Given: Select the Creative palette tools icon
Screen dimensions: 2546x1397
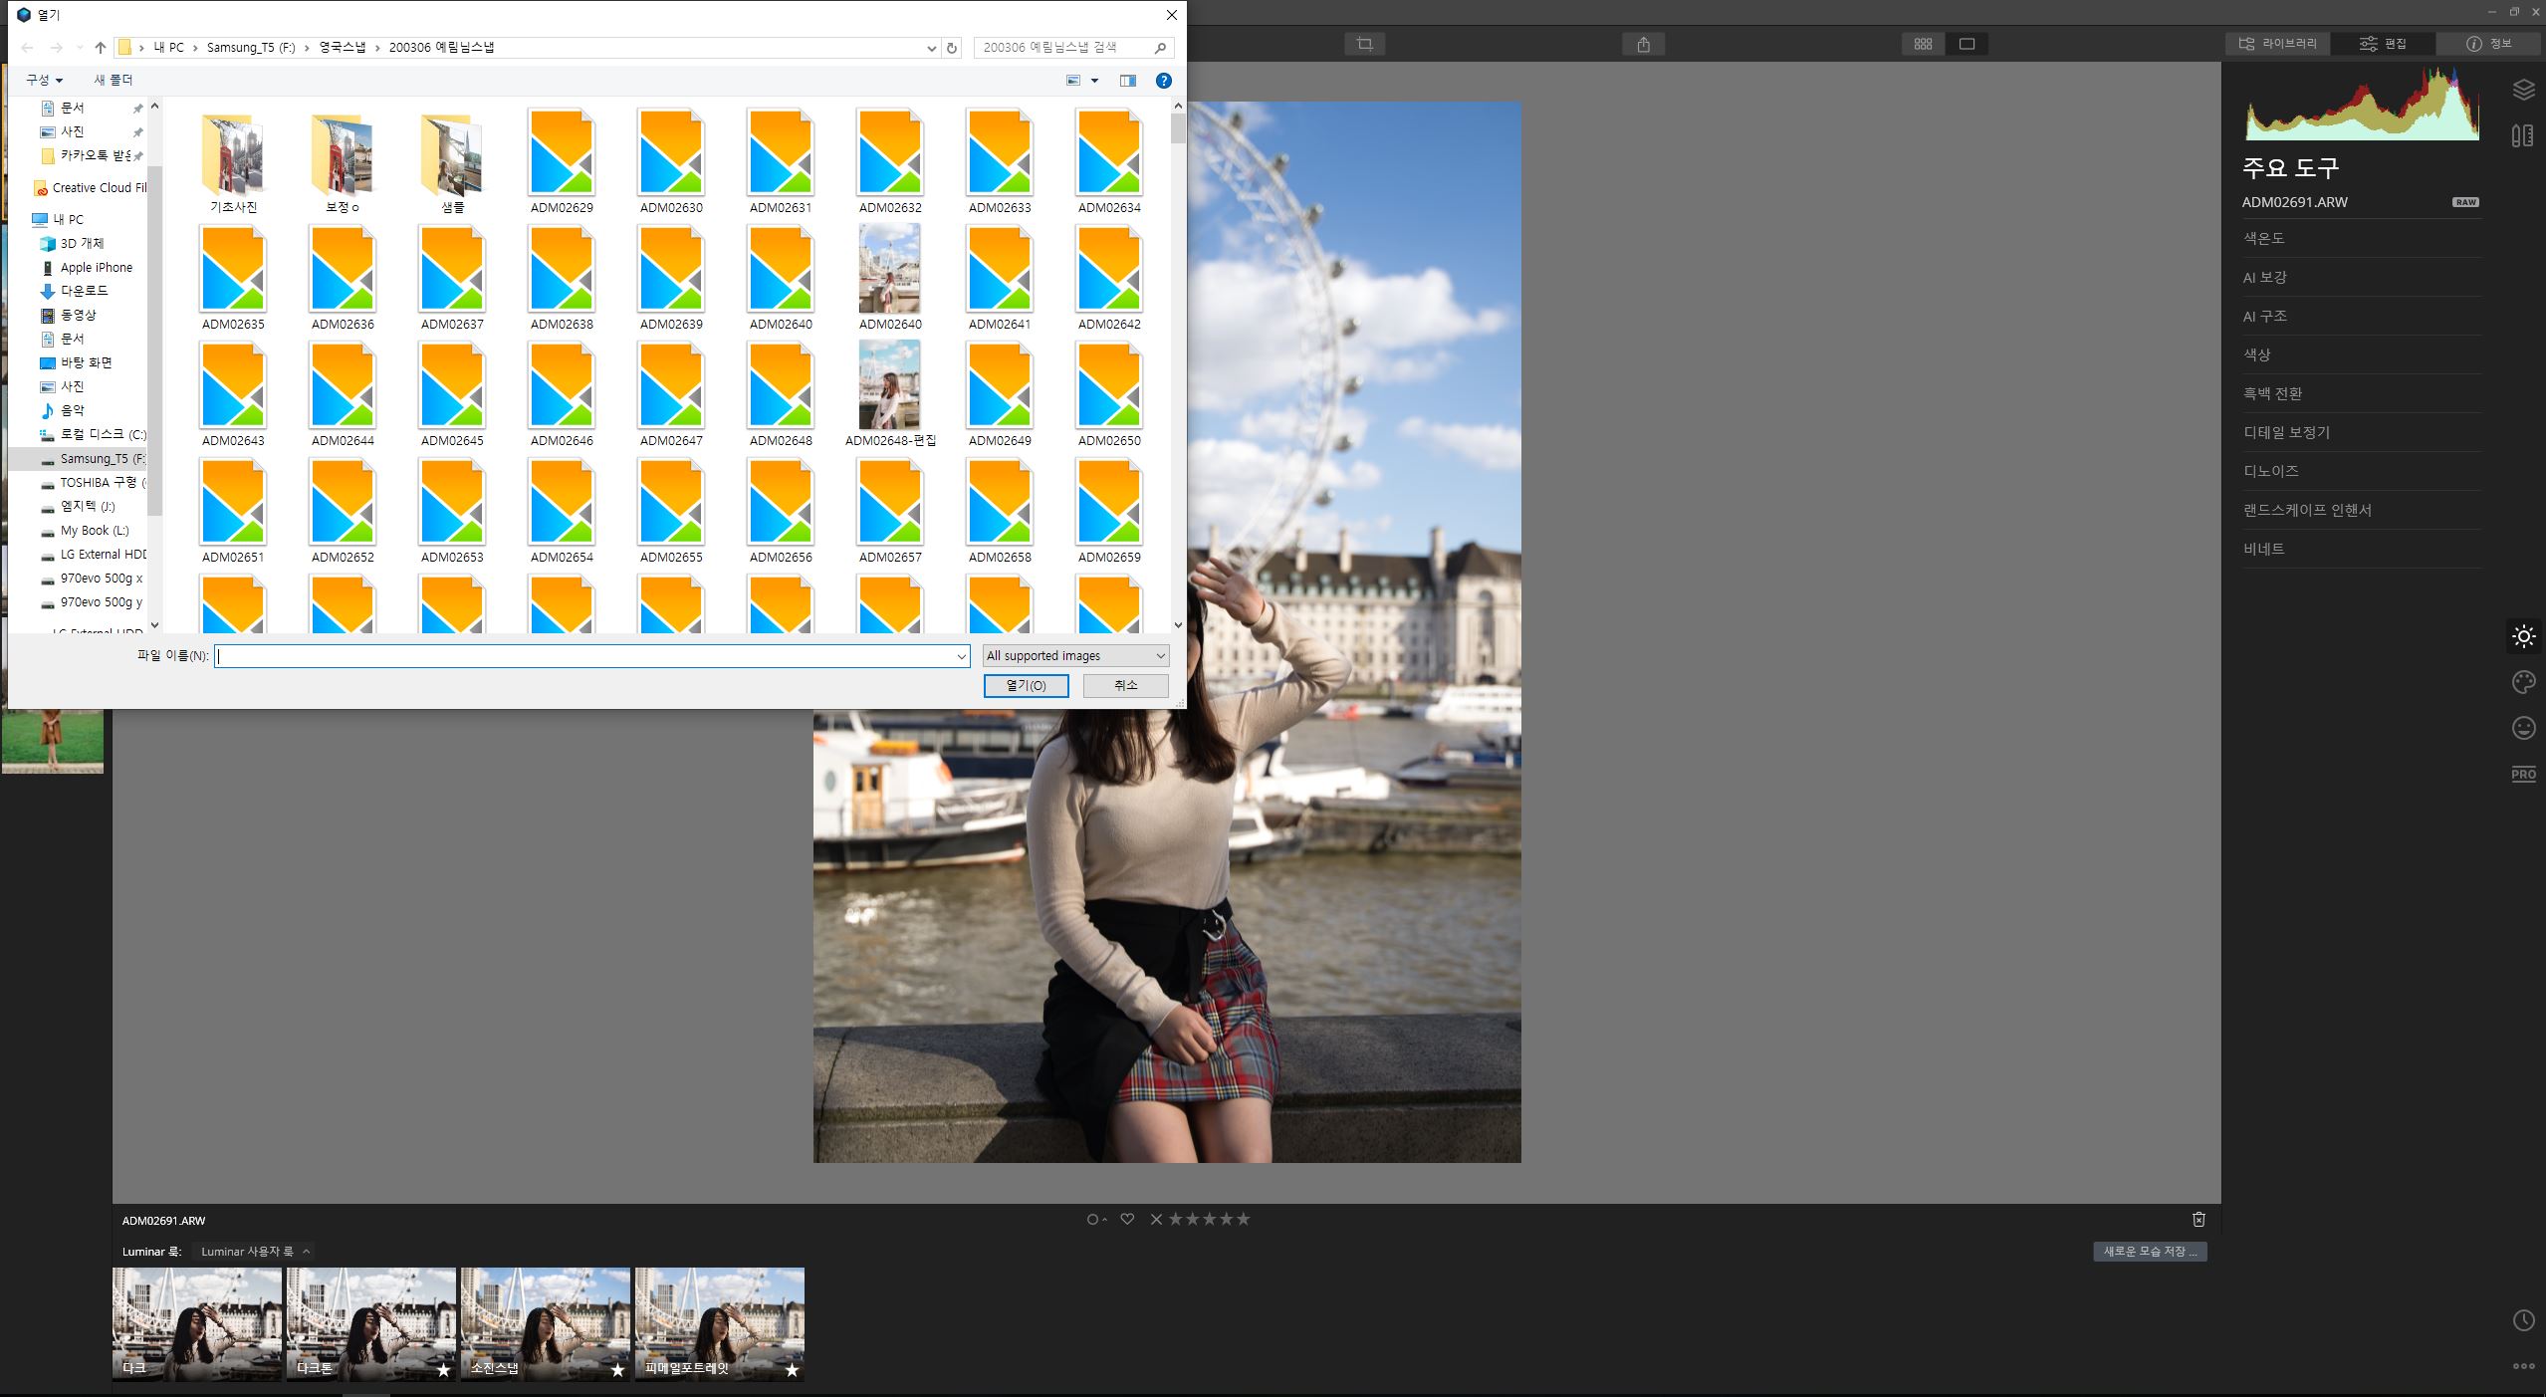Looking at the screenshot, I should 2523,682.
